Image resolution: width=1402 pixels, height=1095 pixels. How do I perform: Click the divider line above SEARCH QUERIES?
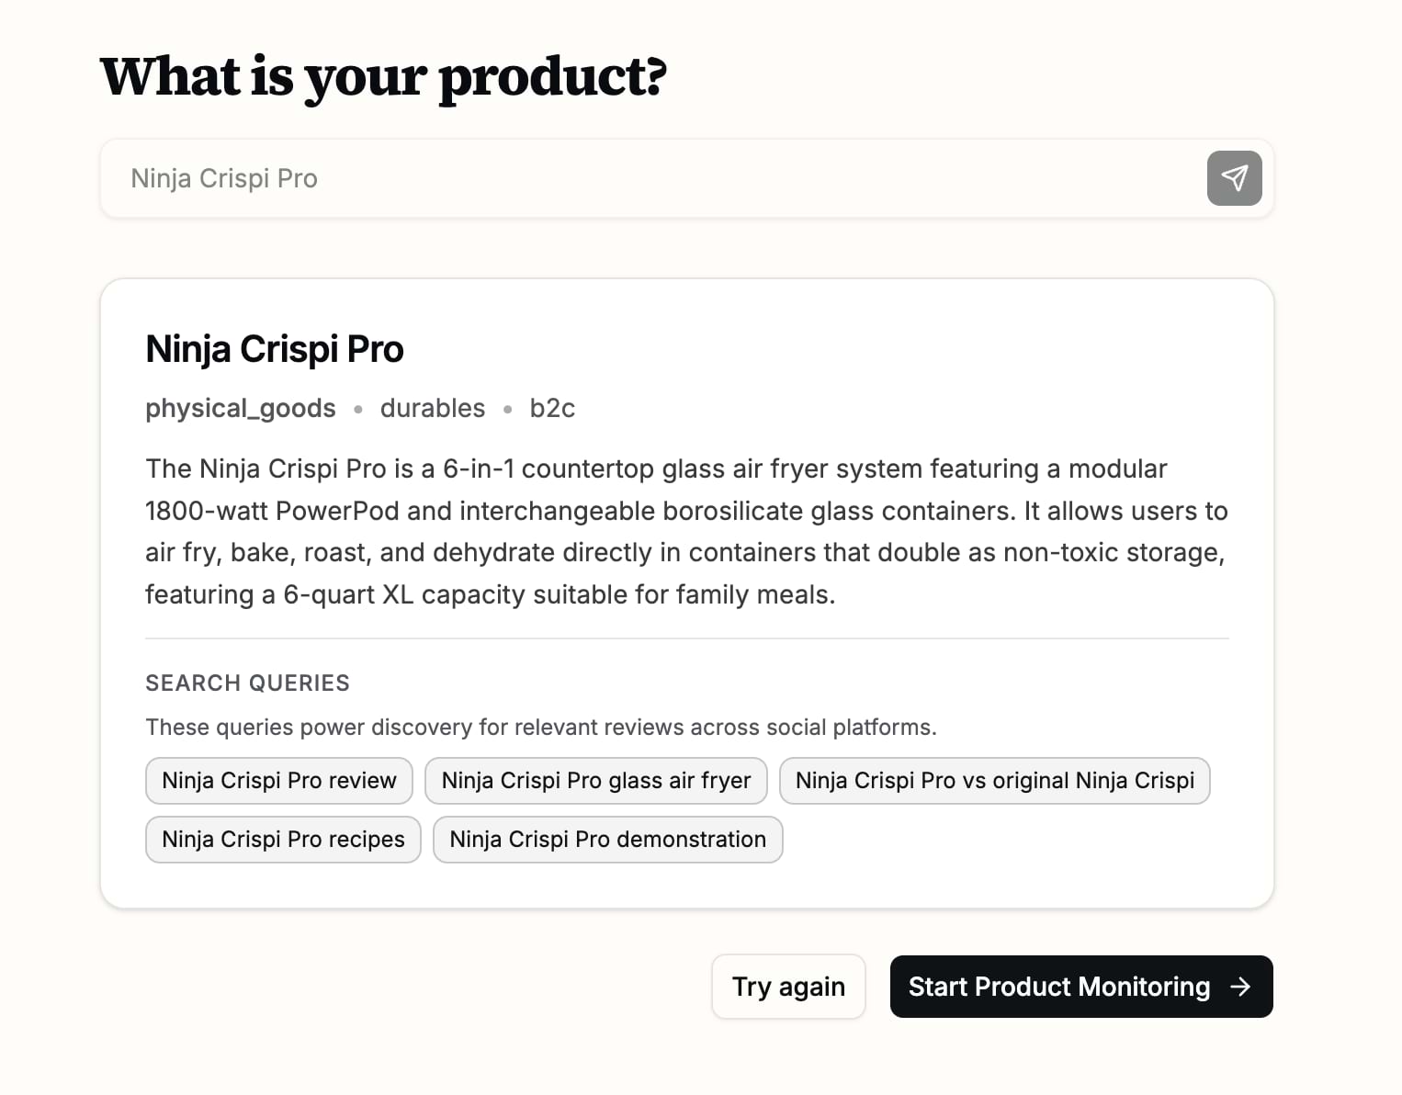click(x=686, y=633)
